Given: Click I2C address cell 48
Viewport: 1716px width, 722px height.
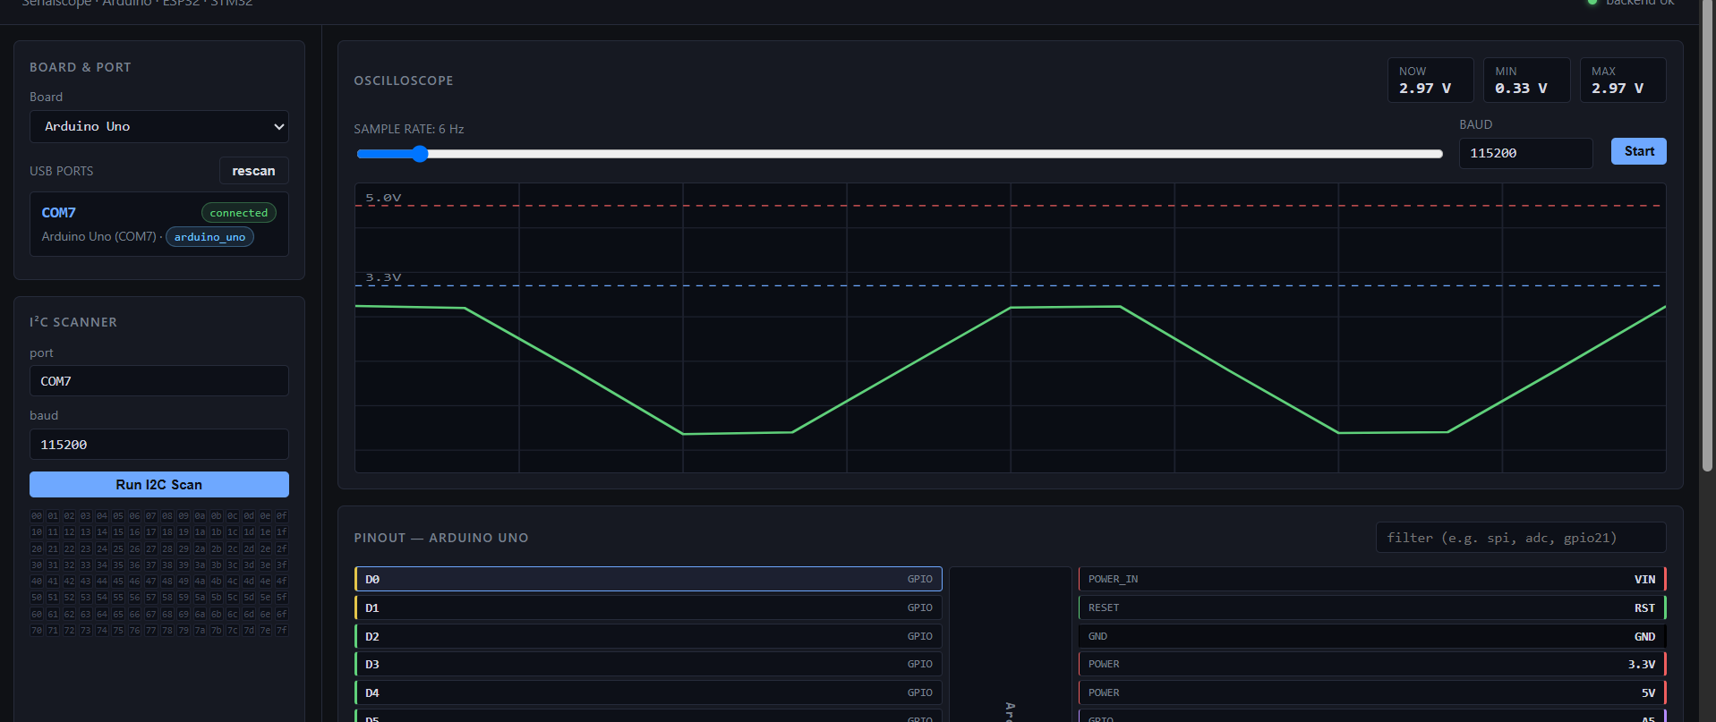Looking at the screenshot, I should point(167,582).
